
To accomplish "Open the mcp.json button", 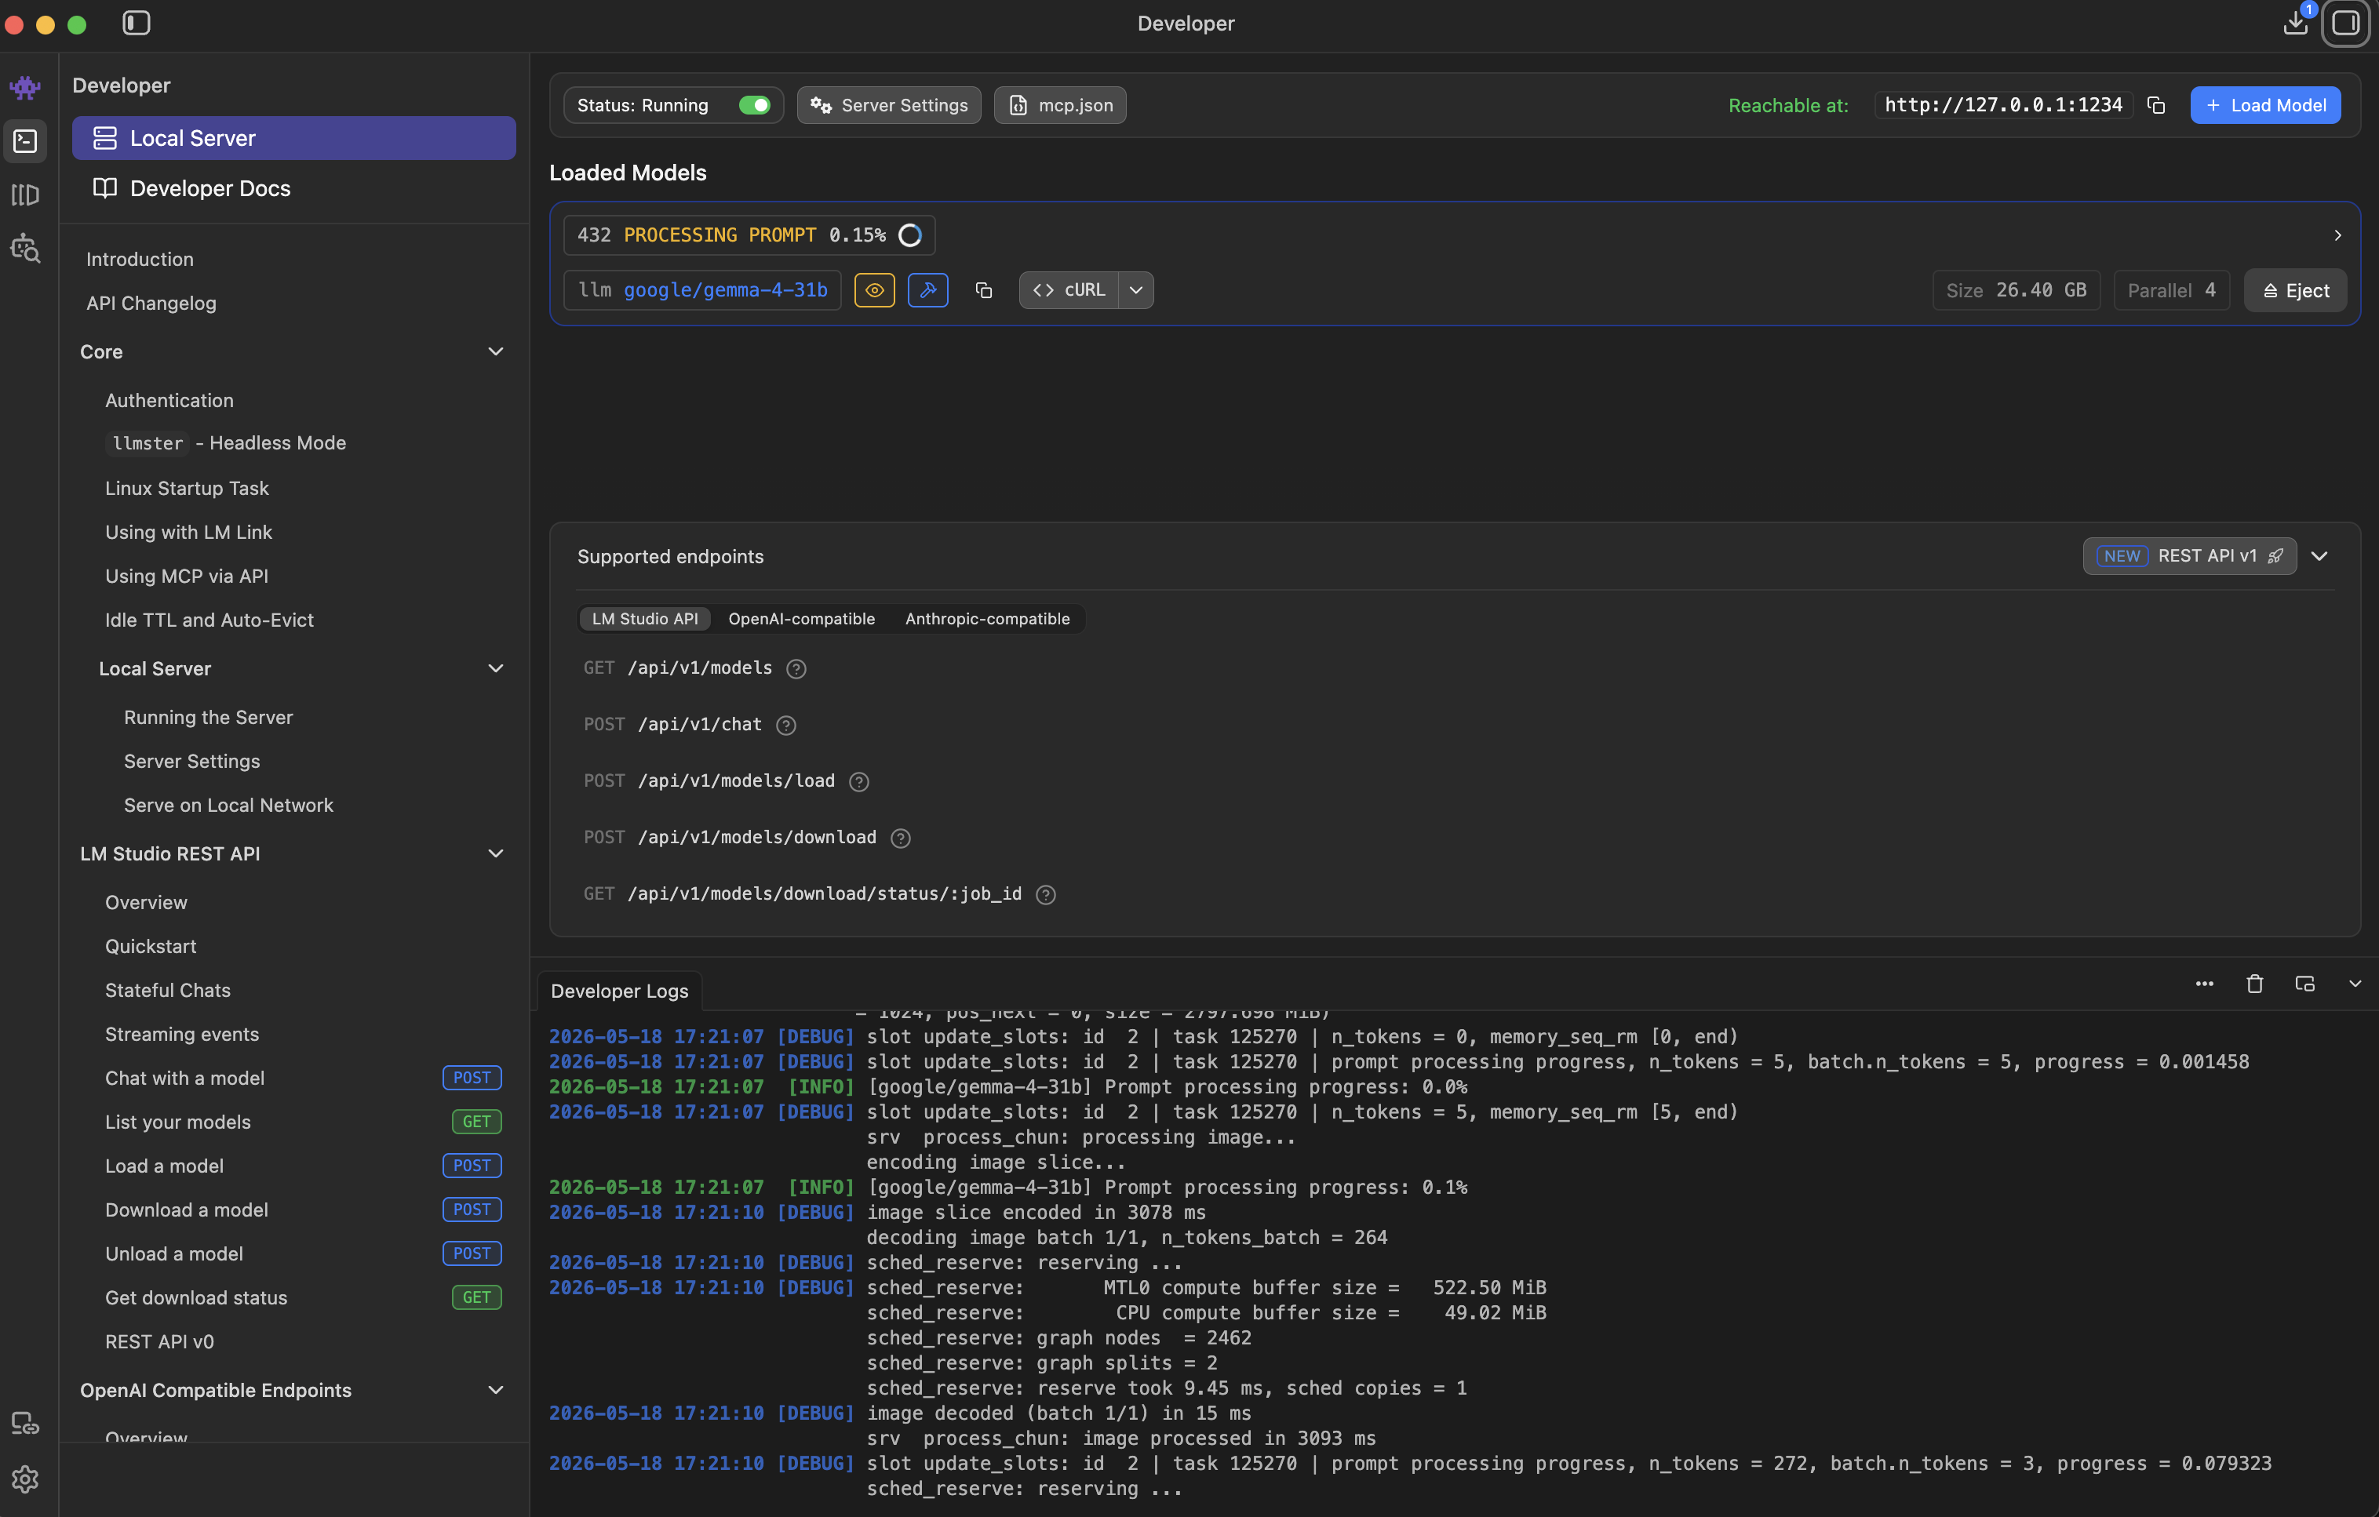I will point(1060,104).
